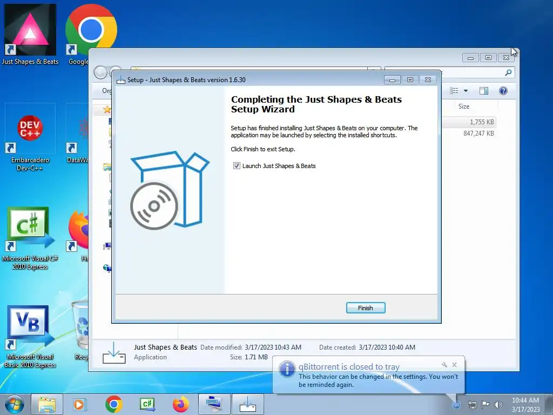The width and height of the screenshot is (553, 415).
Task: Click the network tray icon
Action: (x=472, y=405)
